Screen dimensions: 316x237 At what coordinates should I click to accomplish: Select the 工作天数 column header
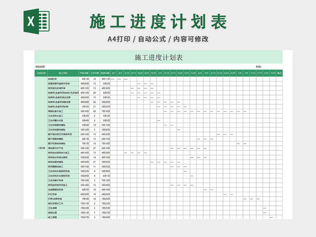pyautogui.click(x=94, y=73)
